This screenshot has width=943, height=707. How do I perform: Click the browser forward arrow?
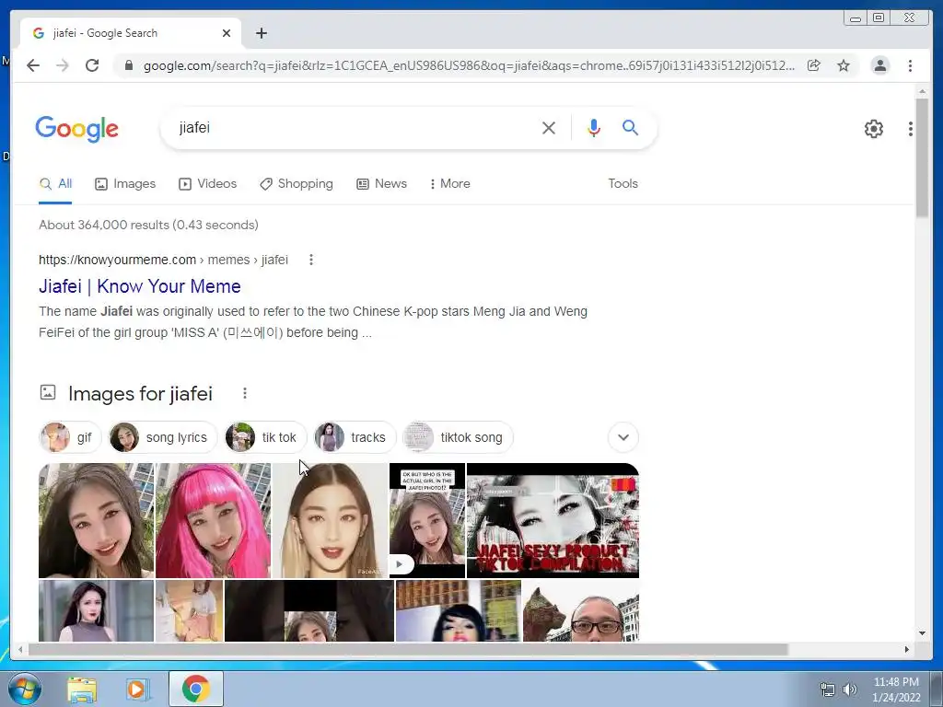point(63,65)
